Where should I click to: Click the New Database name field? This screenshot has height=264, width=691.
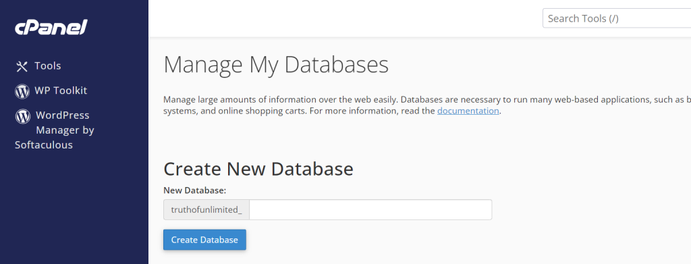[x=370, y=210]
